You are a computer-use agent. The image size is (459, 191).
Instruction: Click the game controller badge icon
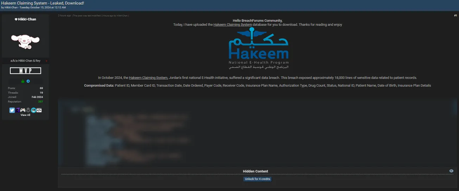(x=23, y=110)
